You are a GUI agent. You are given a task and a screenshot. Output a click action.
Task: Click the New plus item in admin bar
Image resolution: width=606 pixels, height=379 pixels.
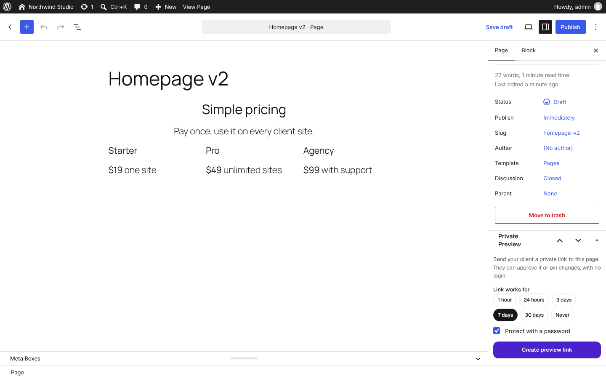click(166, 7)
